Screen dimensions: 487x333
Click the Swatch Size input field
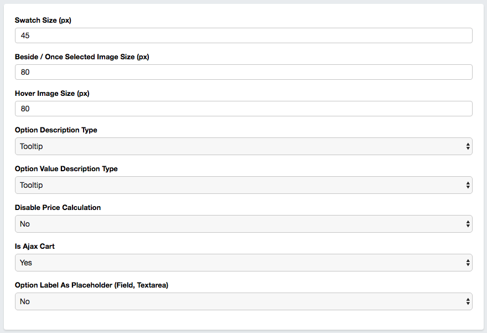pos(244,35)
